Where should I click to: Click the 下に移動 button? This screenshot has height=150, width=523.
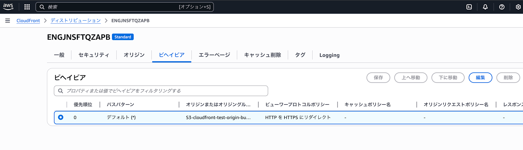click(448, 78)
